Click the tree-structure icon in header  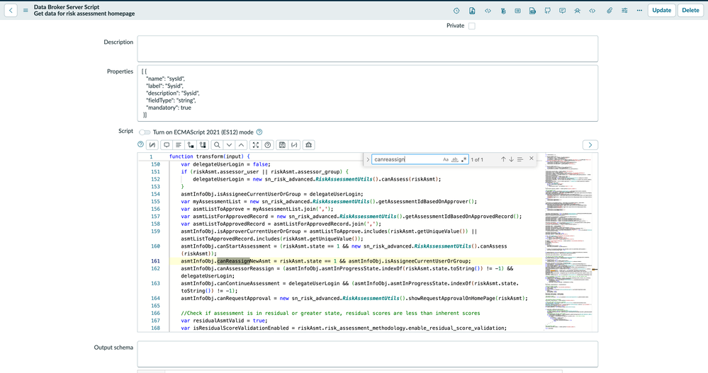coord(502,11)
